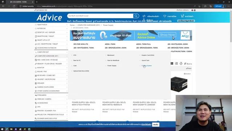
Task: Open SFX FOR MINI-ITX filter link
Action: [81, 44]
